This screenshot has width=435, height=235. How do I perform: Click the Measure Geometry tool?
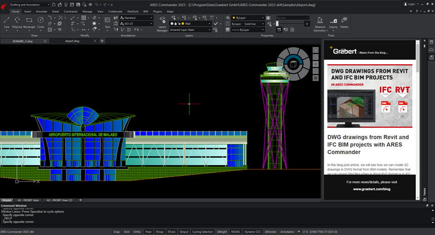(x=320, y=24)
